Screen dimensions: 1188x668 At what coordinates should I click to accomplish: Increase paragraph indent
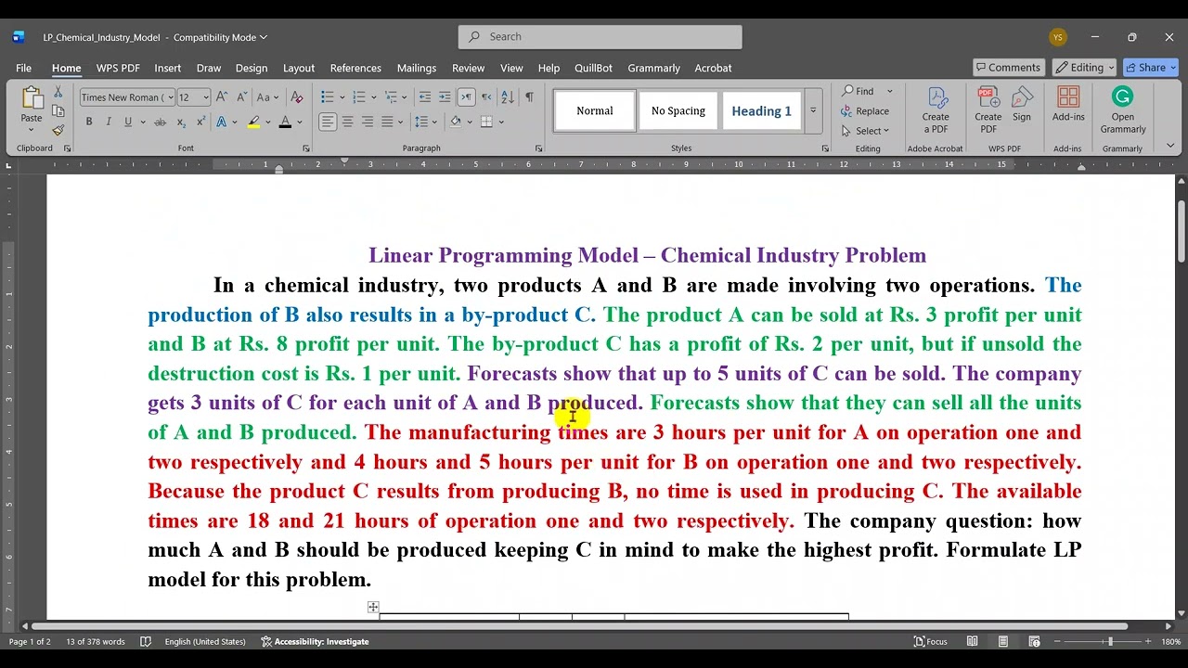[x=445, y=97]
